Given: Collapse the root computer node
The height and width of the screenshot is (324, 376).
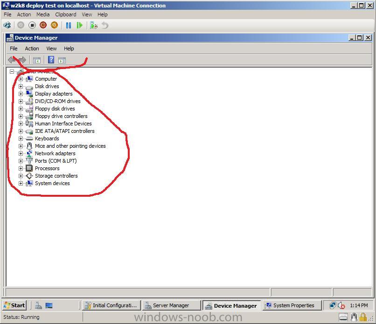Looking at the screenshot, I should click(12, 71).
